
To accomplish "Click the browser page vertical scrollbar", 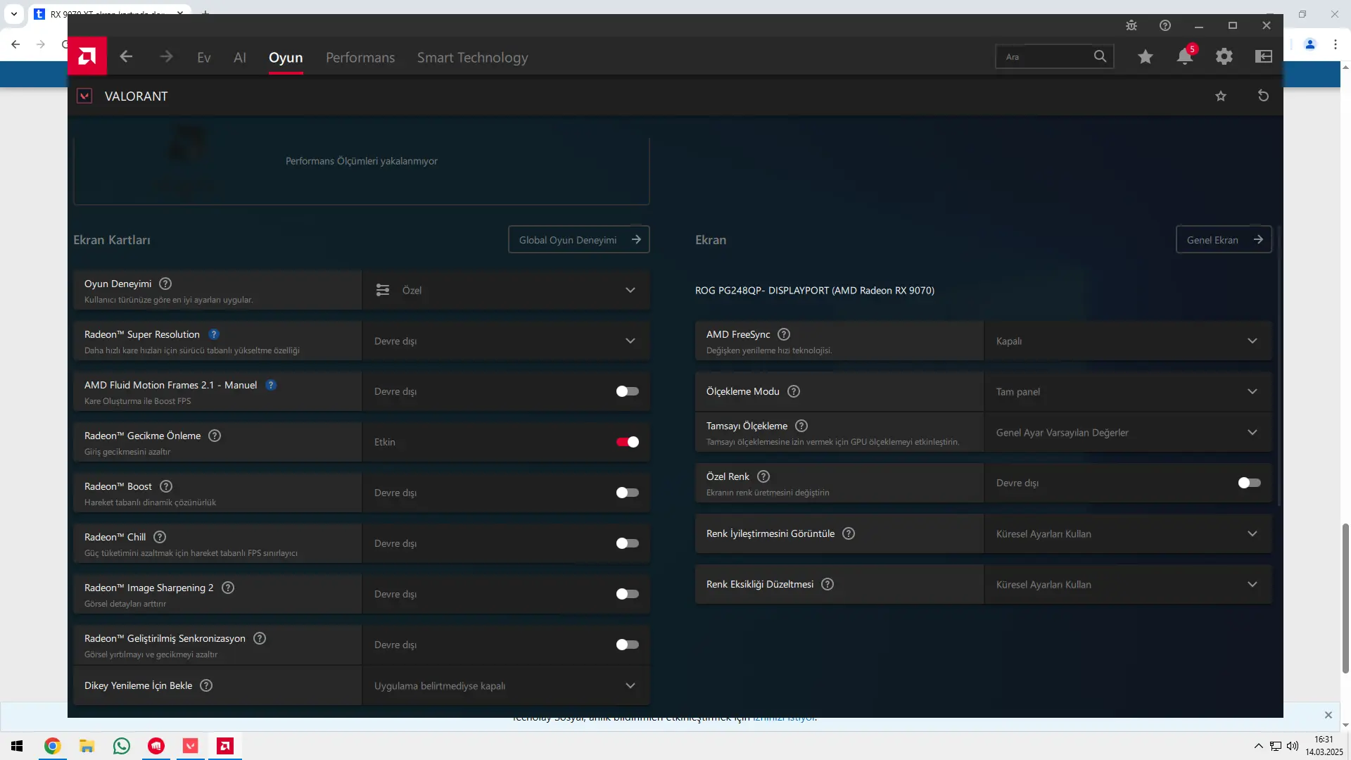I will [x=1345, y=598].
